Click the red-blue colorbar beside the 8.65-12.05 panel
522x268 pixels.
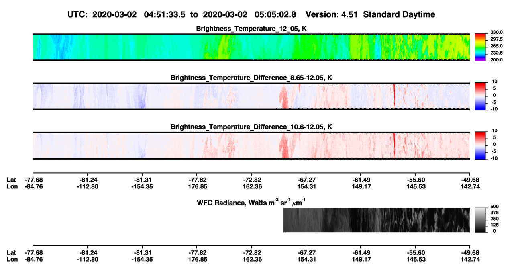coord(480,96)
